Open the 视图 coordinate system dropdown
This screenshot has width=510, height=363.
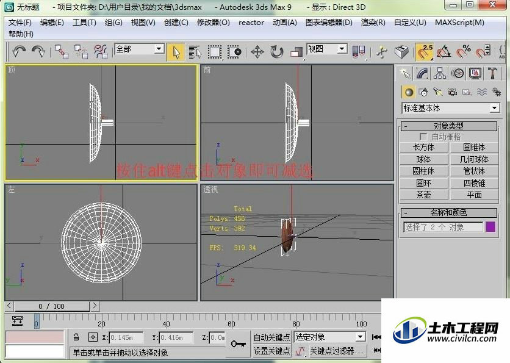327,49
